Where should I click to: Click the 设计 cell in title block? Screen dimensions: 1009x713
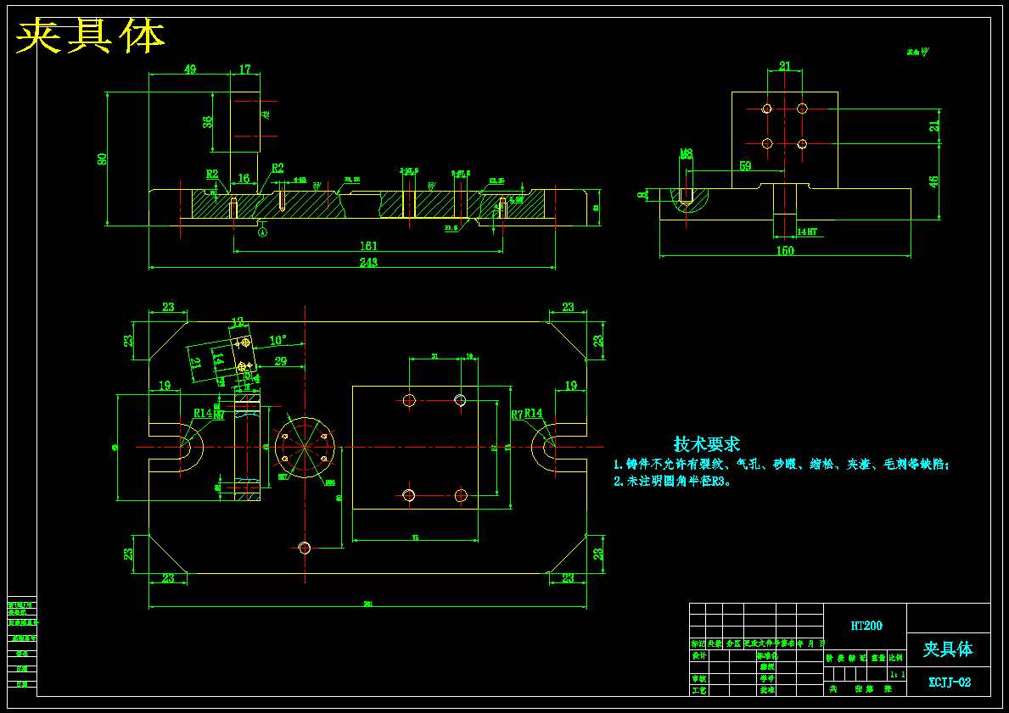pyautogui.click(x=699, y=656)
